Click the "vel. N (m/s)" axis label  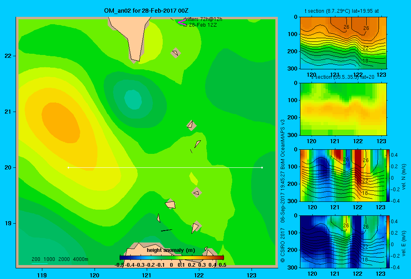pos(404,177)
